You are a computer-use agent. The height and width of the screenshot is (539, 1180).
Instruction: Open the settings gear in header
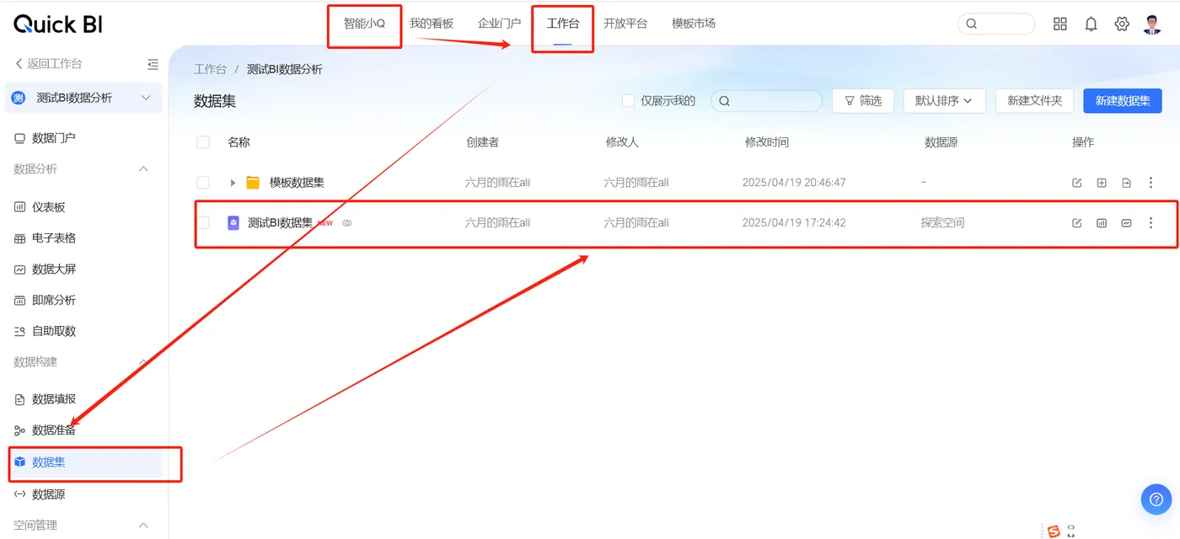pyautogui.click(x=1122, y=24)
